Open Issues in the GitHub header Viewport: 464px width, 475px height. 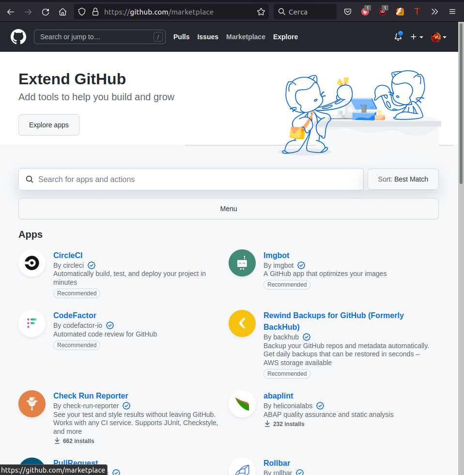[x=208, y=37]
